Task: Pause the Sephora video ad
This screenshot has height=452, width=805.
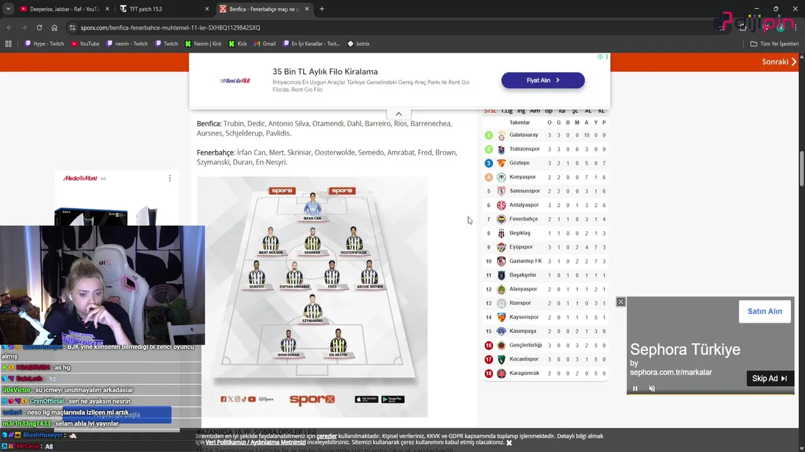Action: click(x=635, y=389)
